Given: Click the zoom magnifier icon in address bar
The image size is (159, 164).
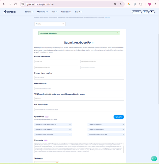Looking at the screenshot, I should [x=115, y=4].
